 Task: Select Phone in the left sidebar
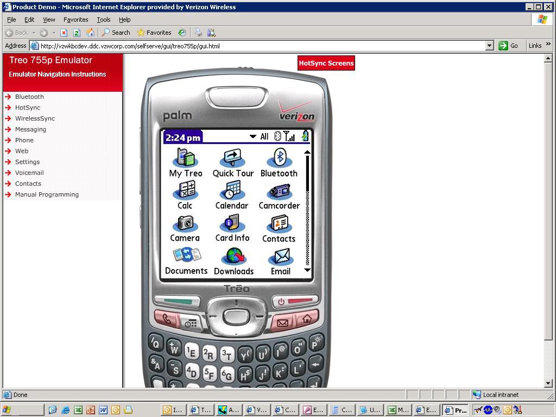coord(24,140)
